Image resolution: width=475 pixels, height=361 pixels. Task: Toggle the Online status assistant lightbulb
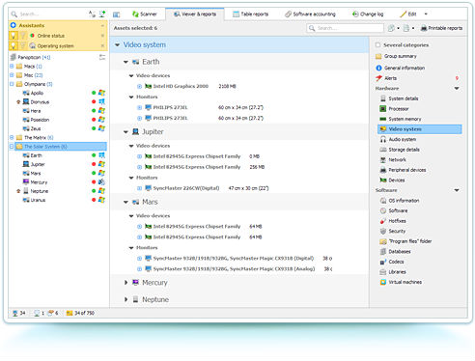pyautogui.click(x=14, y=36)
